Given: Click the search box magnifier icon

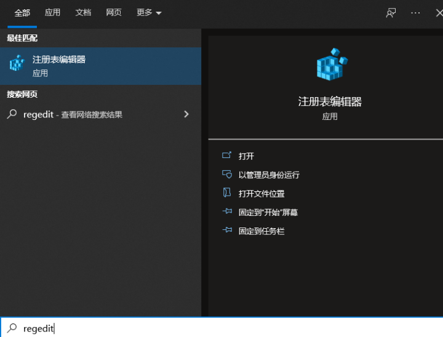Looking at the screenshot, I should pyautogui.click(x=12, y=328).
